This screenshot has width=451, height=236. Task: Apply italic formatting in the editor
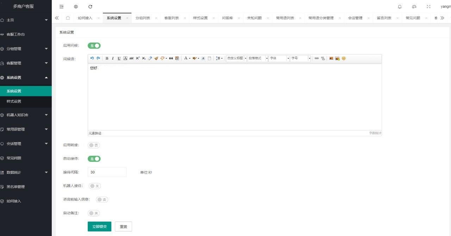tap(113, 58)
